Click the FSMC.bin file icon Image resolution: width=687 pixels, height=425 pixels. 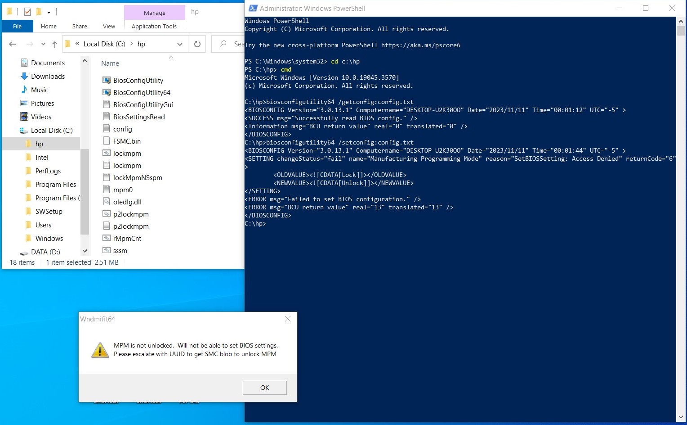[x=107, y=141]
